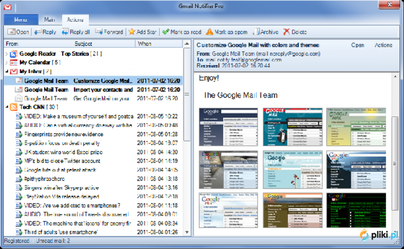This screenshot has width=404, height=249.
Task: Click 'Unread mail: 2' in status bar
Action: 53,241
